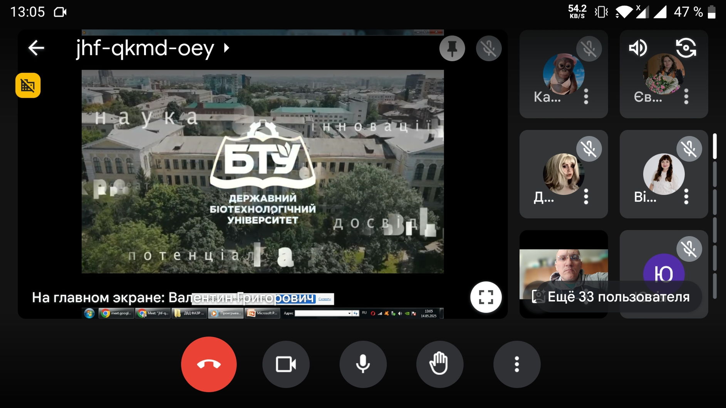Toggle the camera button on the call bar
This screenshot has width=726, height=408.
click(286, 364)
